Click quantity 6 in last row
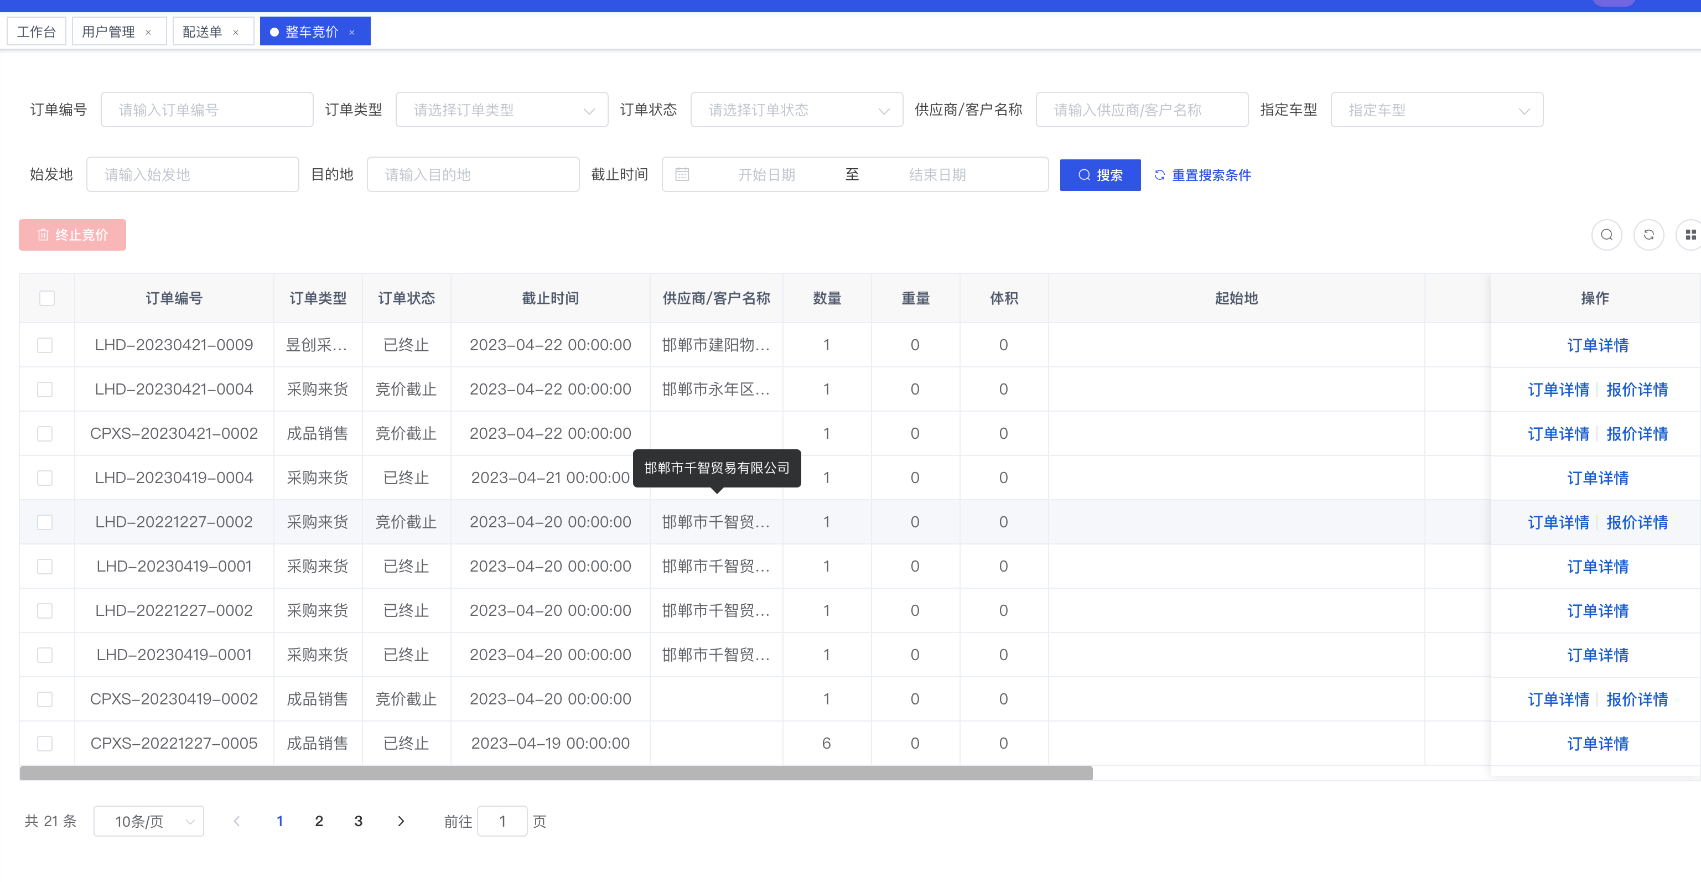The image size is (1701, 882). click(x=826, y=743)
